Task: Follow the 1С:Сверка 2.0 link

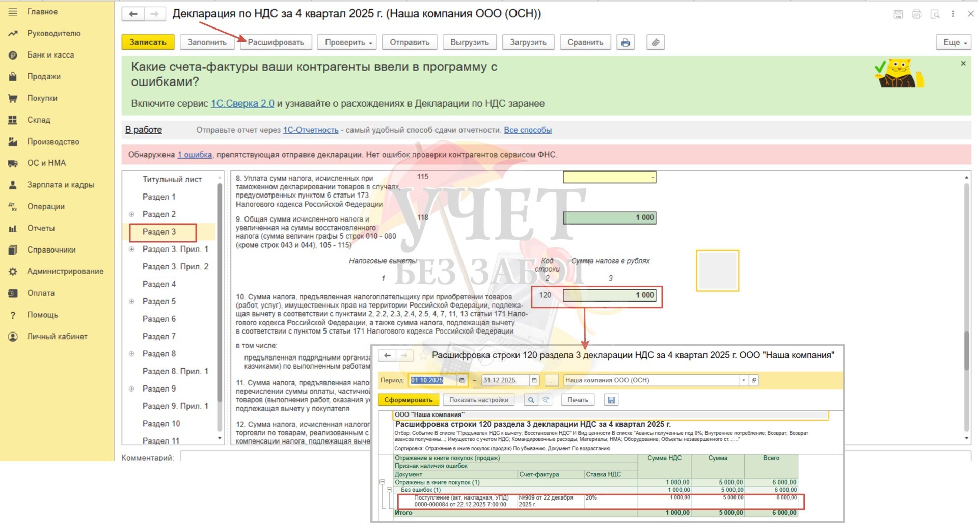Action: [x=242, y=104]
